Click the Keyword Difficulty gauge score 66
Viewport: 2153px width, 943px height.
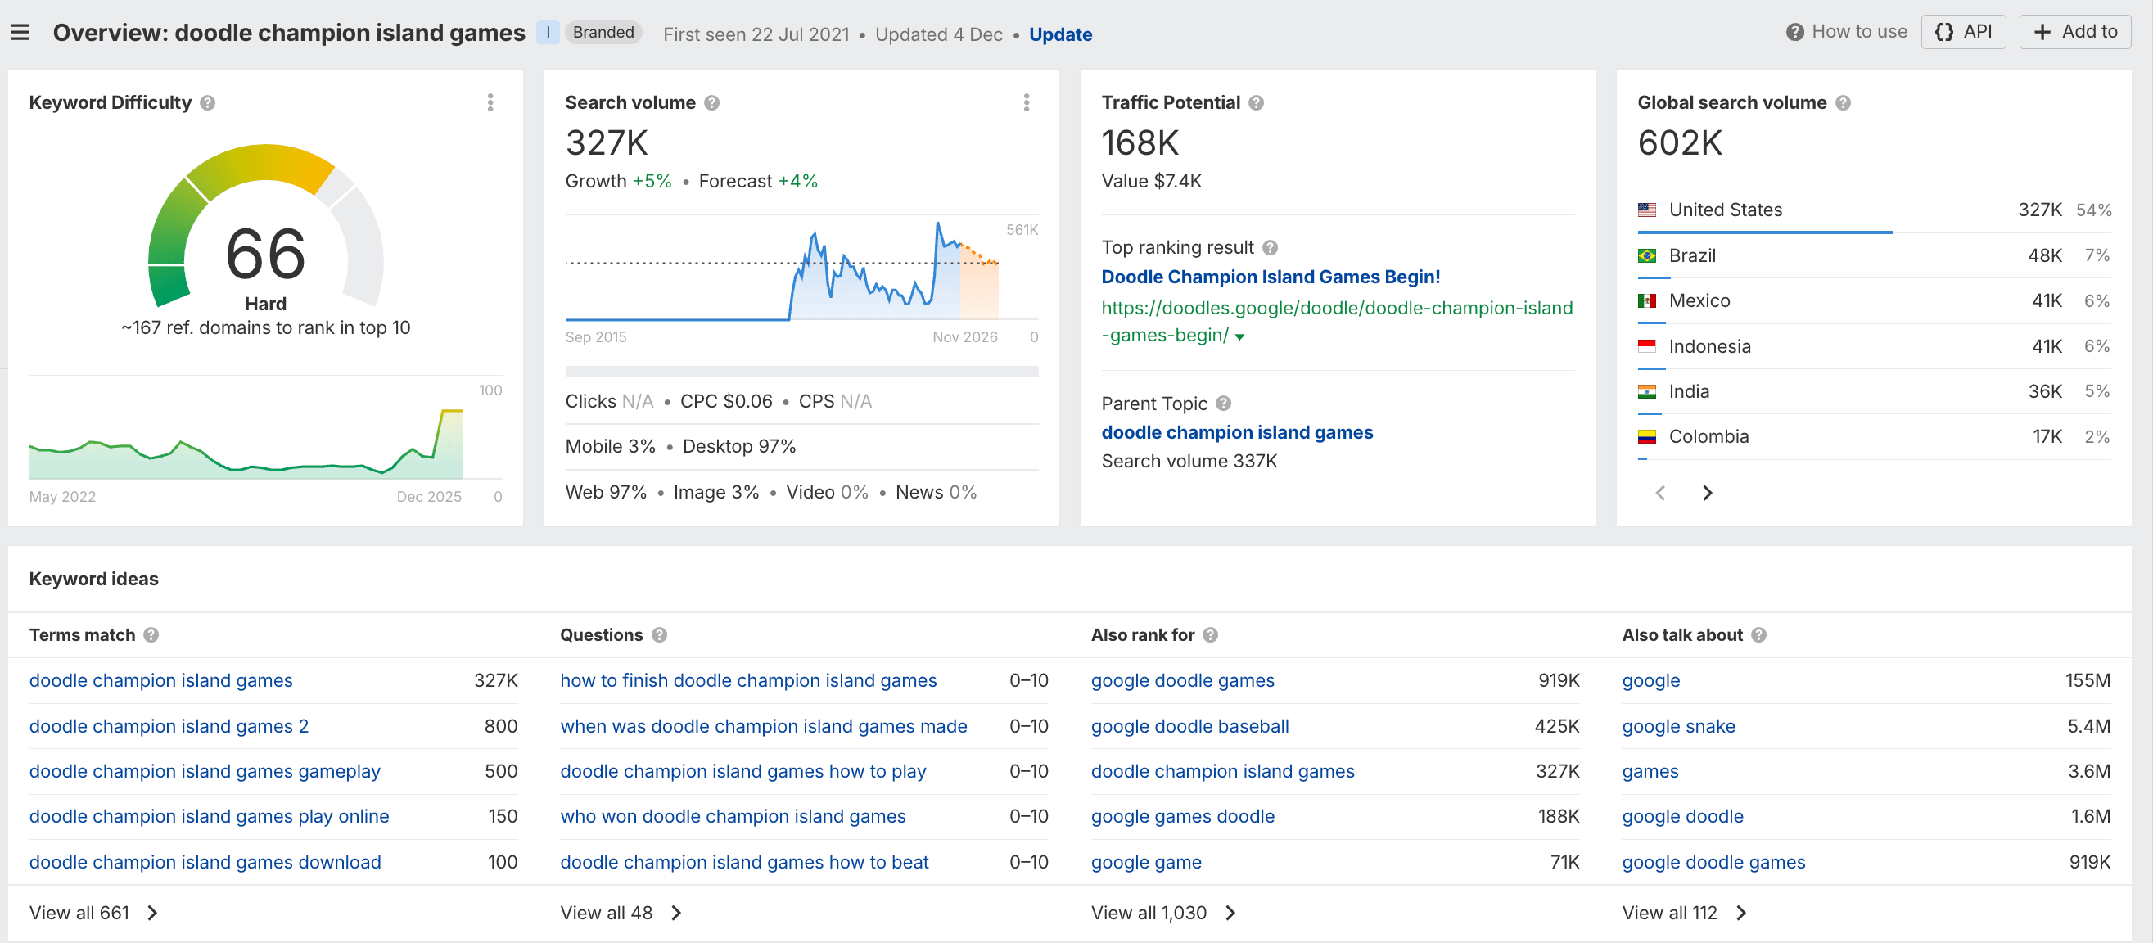266,253
